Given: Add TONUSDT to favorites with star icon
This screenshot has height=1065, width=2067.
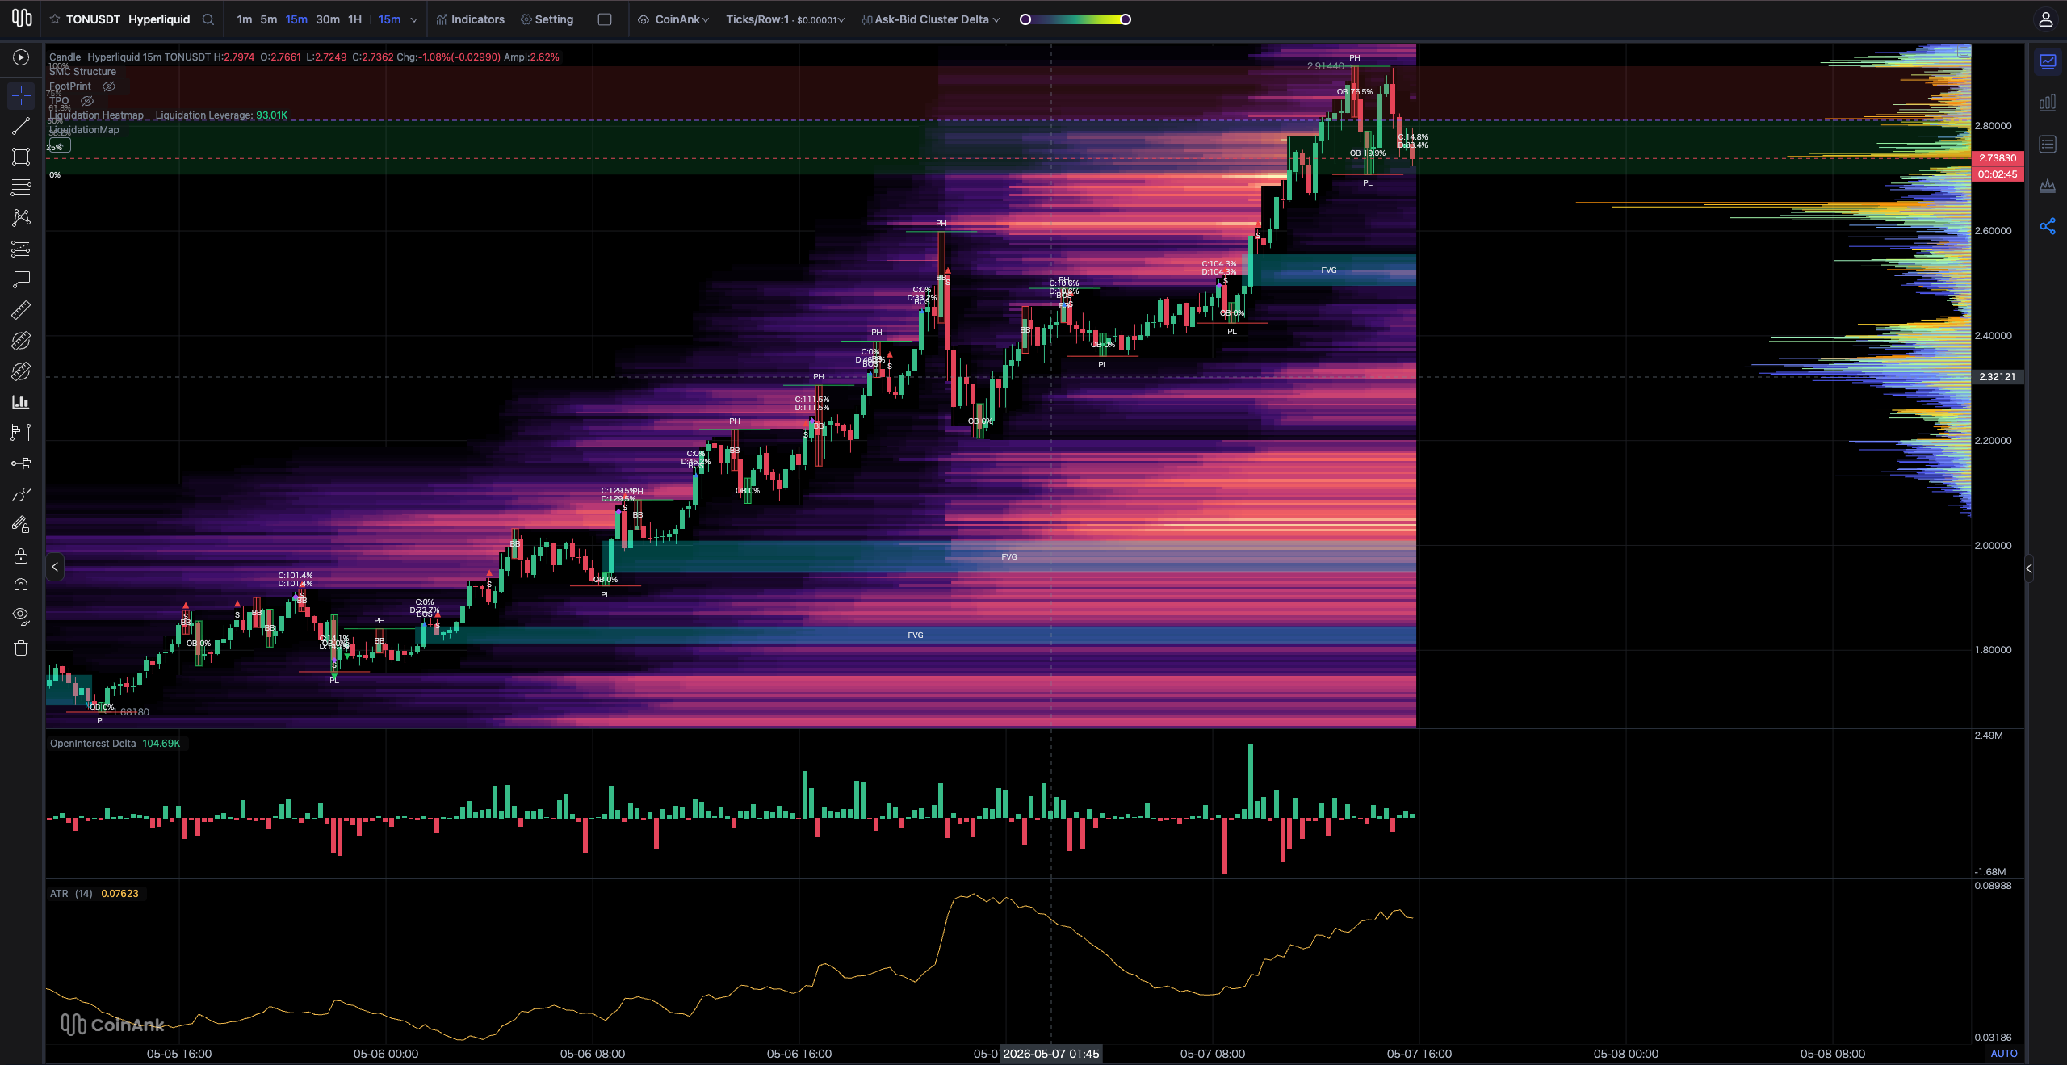Looking at the screenshot, I should point(55,19).
